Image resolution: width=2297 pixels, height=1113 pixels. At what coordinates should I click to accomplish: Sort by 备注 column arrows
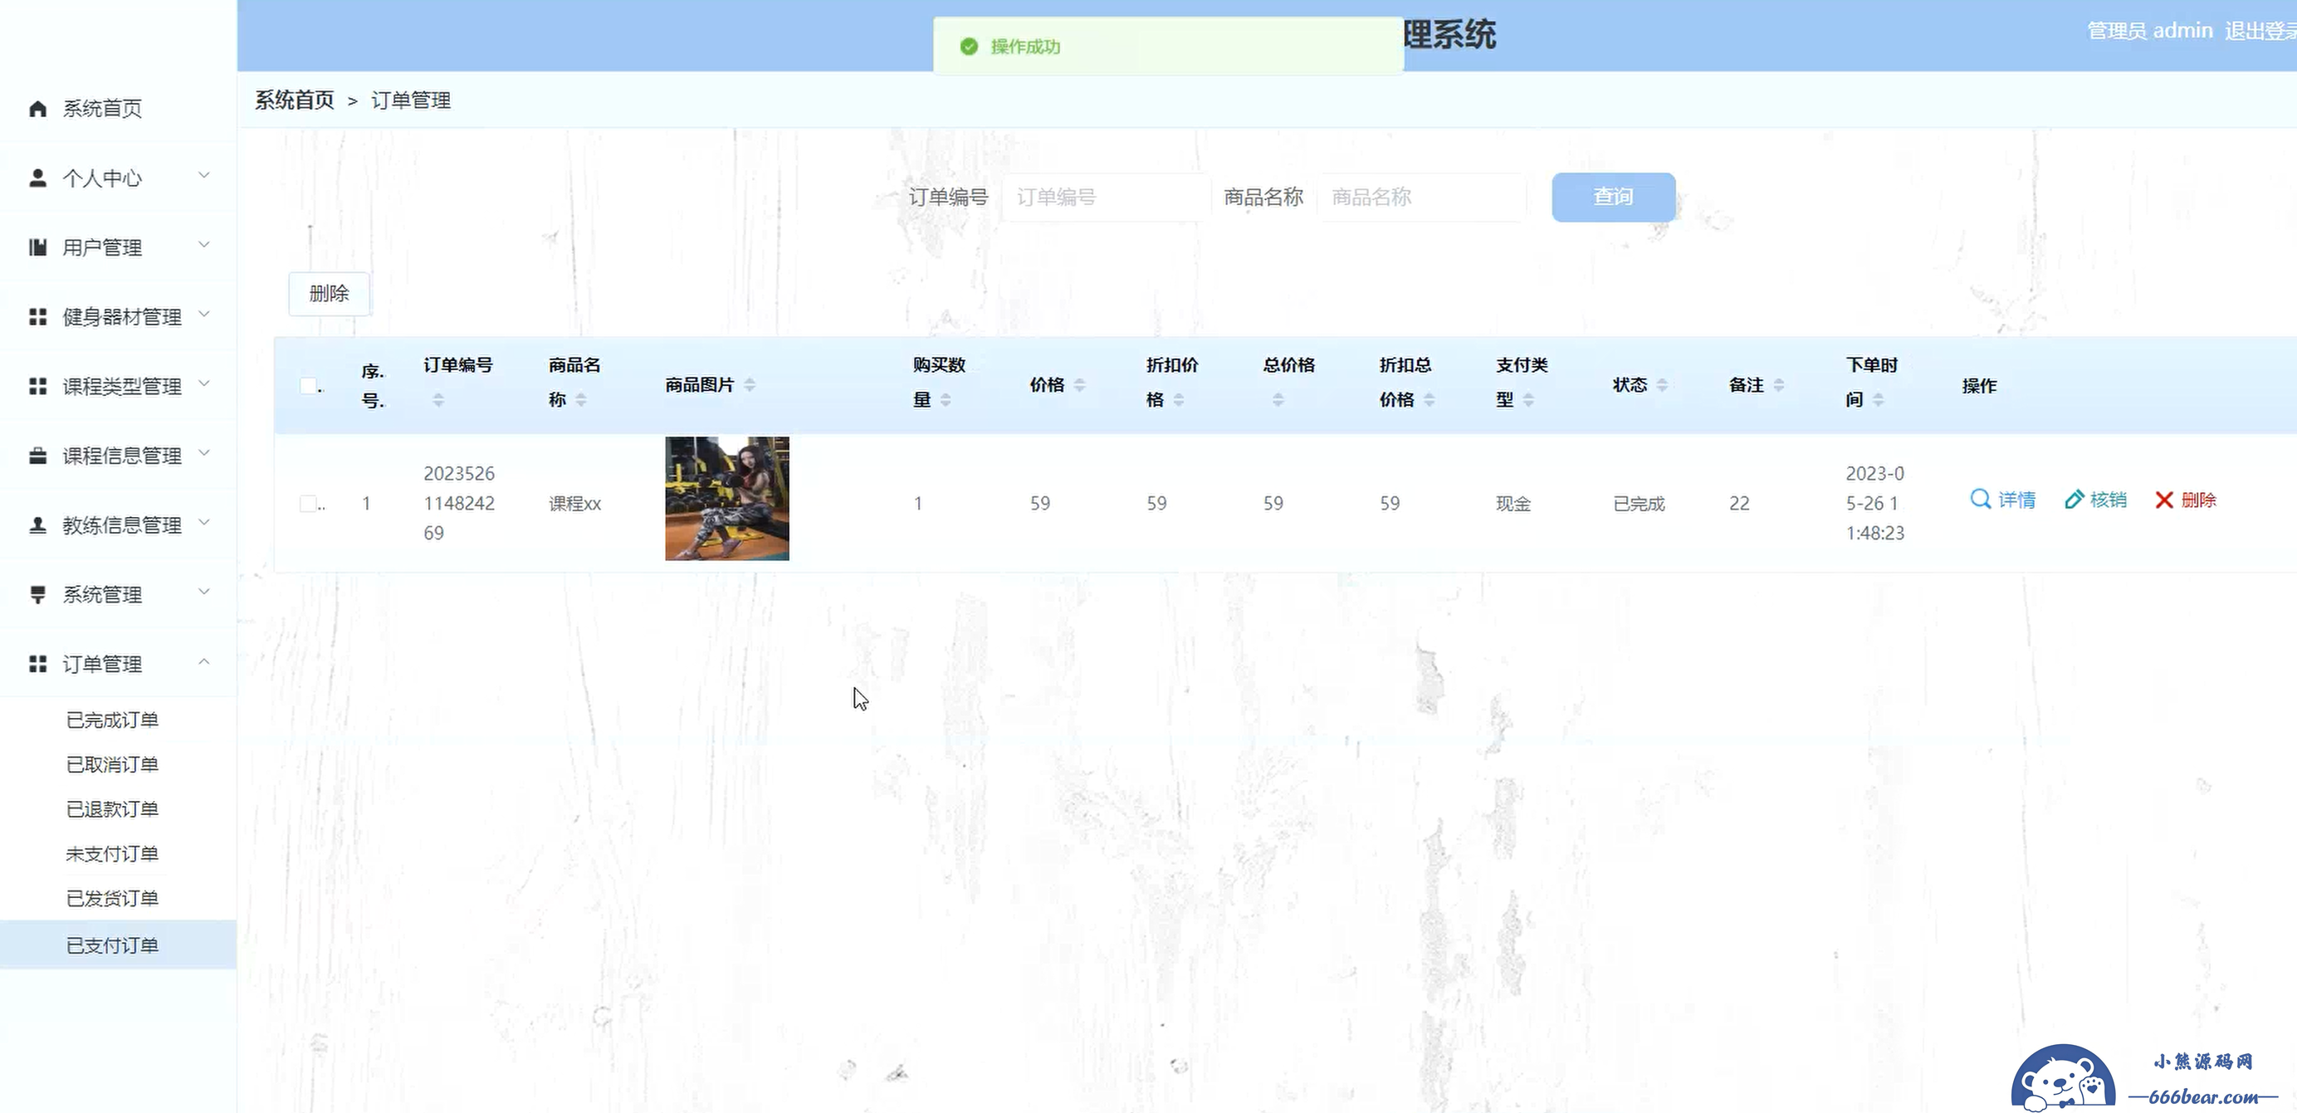tap(1779, 384)
